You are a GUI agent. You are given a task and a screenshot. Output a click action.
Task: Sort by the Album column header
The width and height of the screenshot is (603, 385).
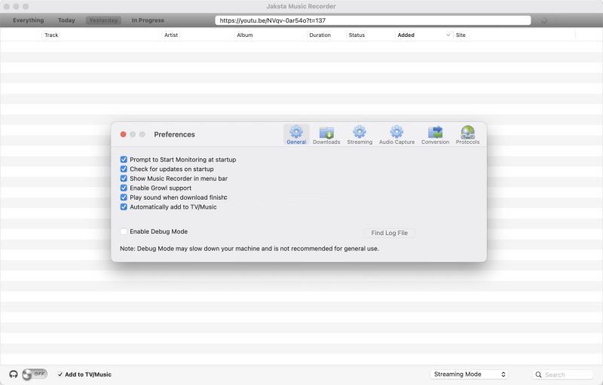pyautogui.click(x=244, y=35)
